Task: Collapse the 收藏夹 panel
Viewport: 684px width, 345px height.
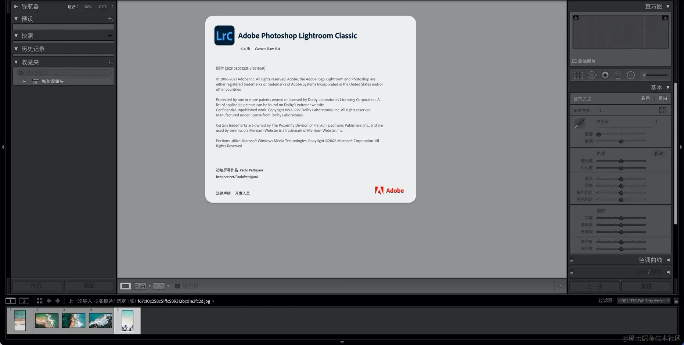Action: click(x=16, y=62)
